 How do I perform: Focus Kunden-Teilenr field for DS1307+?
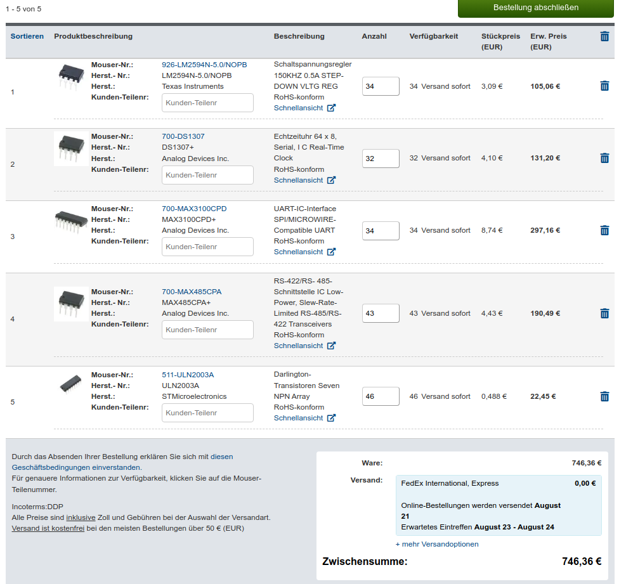click(207, 175)
